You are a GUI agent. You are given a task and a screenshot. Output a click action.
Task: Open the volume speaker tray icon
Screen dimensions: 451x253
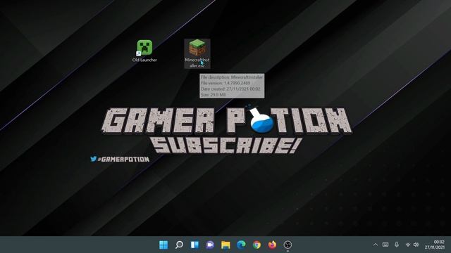tap(416, 245)
